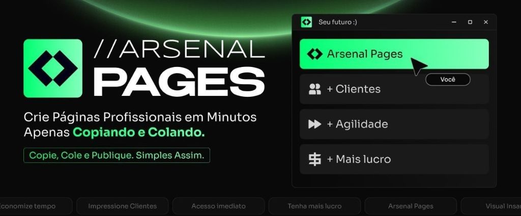Click the Tenha mais lucro pill
Image resolution: width=521 pixels, height=216 pixels.
tap(314, 206)
